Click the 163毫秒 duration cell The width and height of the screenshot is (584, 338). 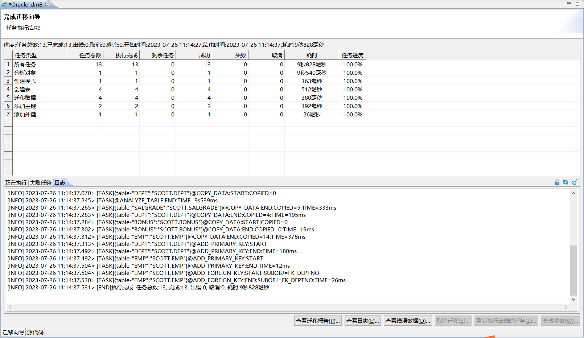pos(312,81)
